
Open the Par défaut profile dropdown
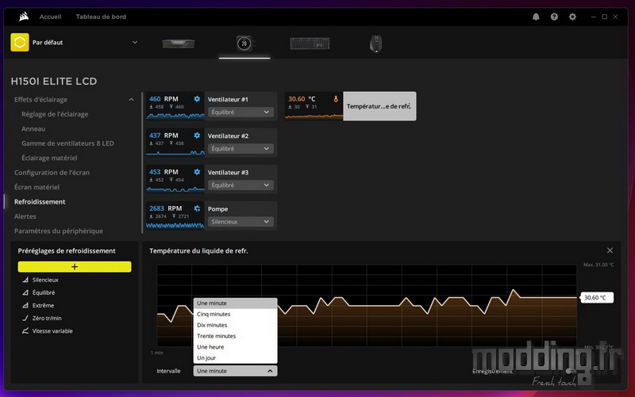pyautogui.click(x=135, y=42)
